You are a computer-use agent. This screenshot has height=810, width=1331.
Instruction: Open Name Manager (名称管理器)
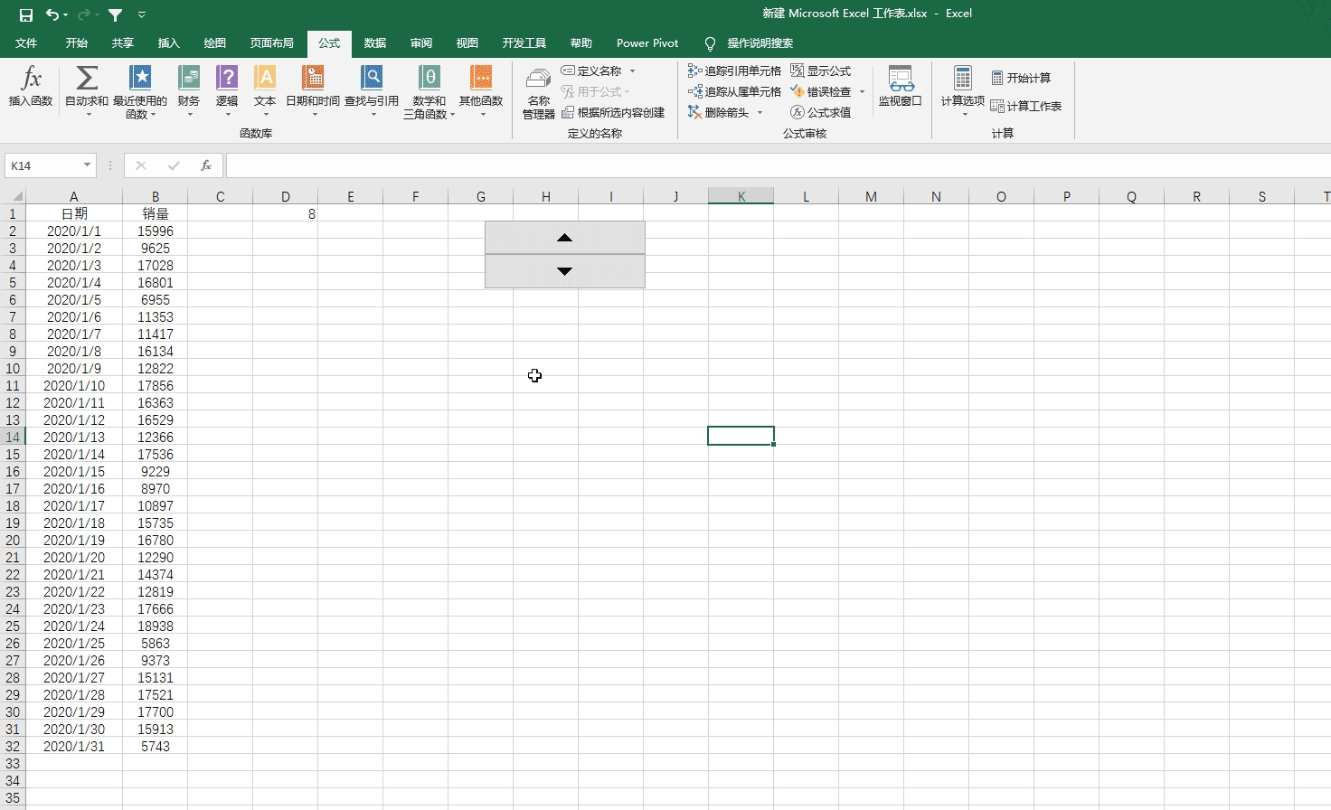(x=539, y=92)
